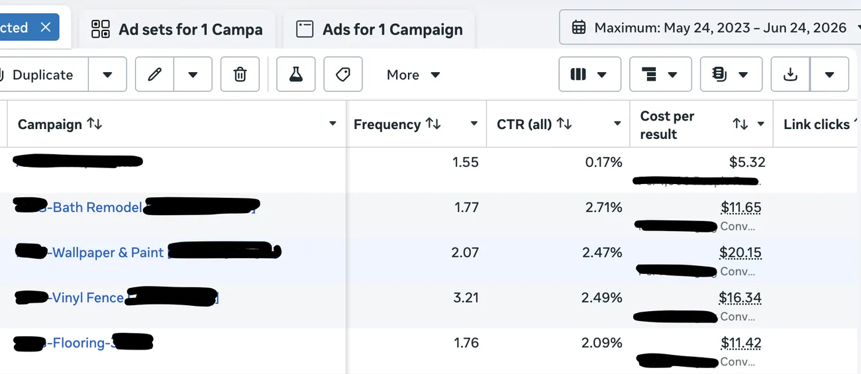Expand the arrow next to export icon
This screenshot has height=374, width=861.
click(829, 74)
